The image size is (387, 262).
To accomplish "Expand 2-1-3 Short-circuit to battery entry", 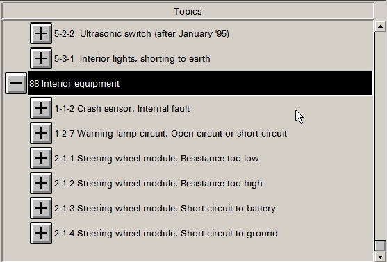I will point(41,208).
